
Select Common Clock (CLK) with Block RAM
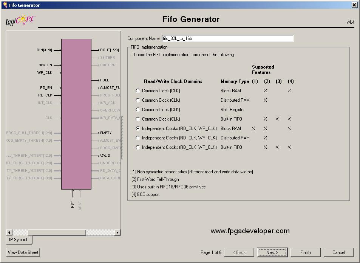[x=138, y=90]
